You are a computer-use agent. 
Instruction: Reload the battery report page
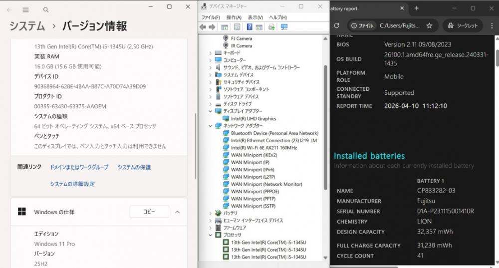[x=336, y=25]
